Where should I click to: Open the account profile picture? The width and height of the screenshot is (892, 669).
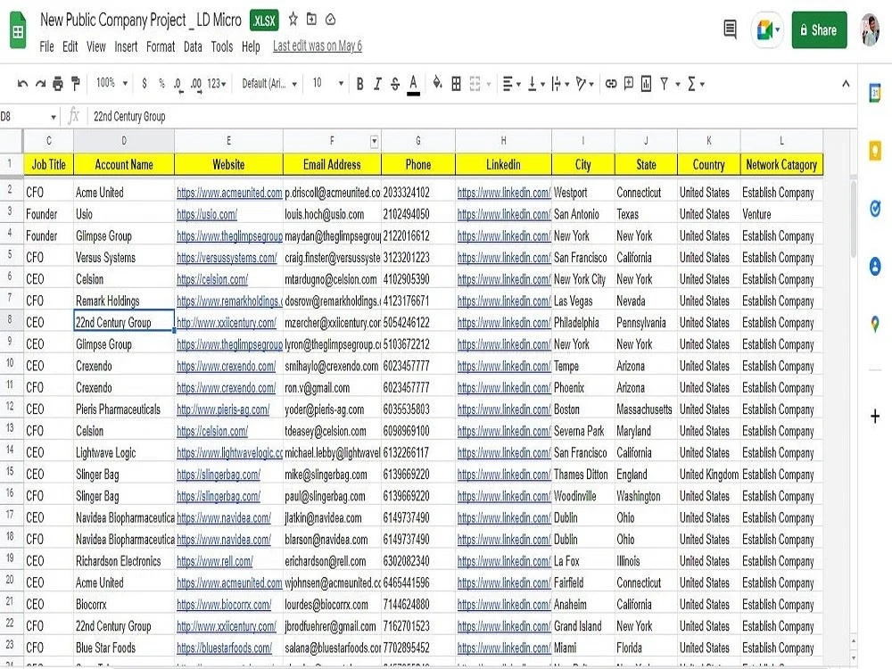[x=871, y=29]
